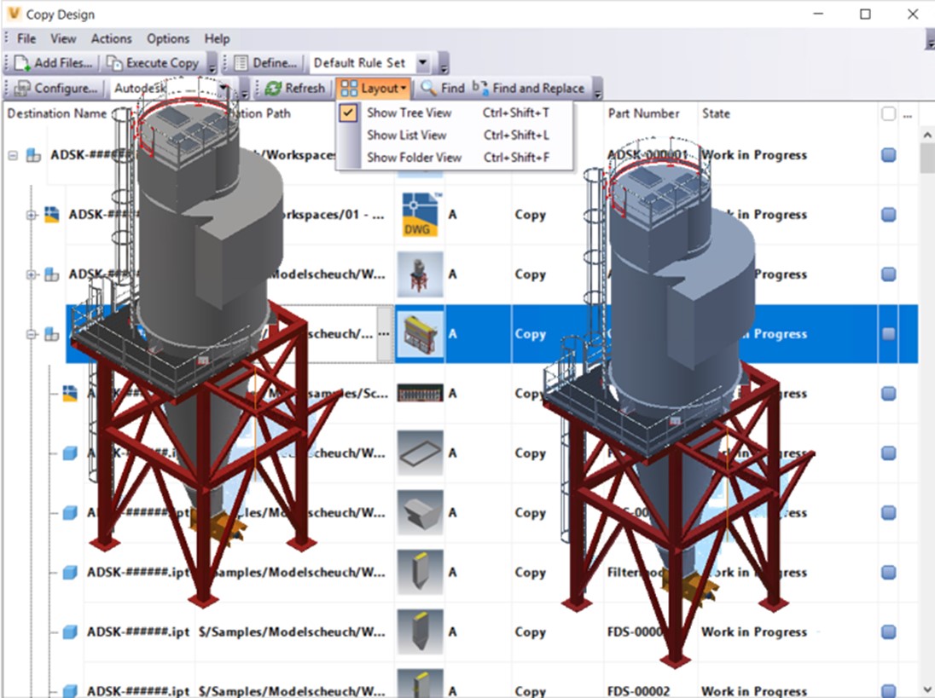Open the File menu
Screen dimensions: 935x698
point(26,38)
